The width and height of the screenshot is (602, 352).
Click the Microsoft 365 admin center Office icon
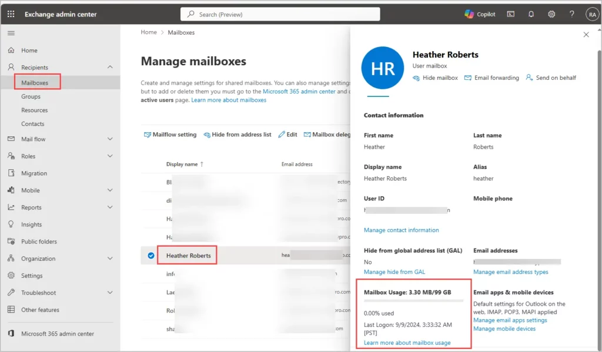coord(11,334)
